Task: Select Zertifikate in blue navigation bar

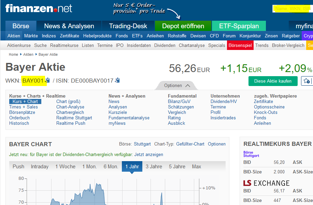Action: coord(70,36)
